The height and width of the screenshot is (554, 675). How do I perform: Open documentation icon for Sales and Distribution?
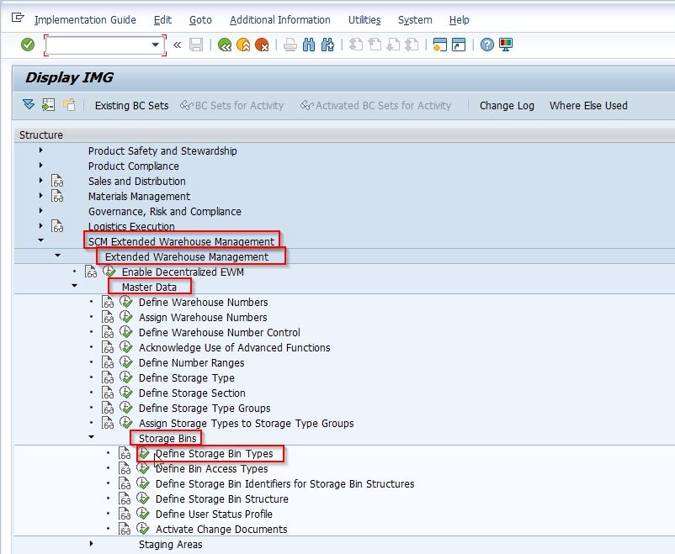pos(57,181)
